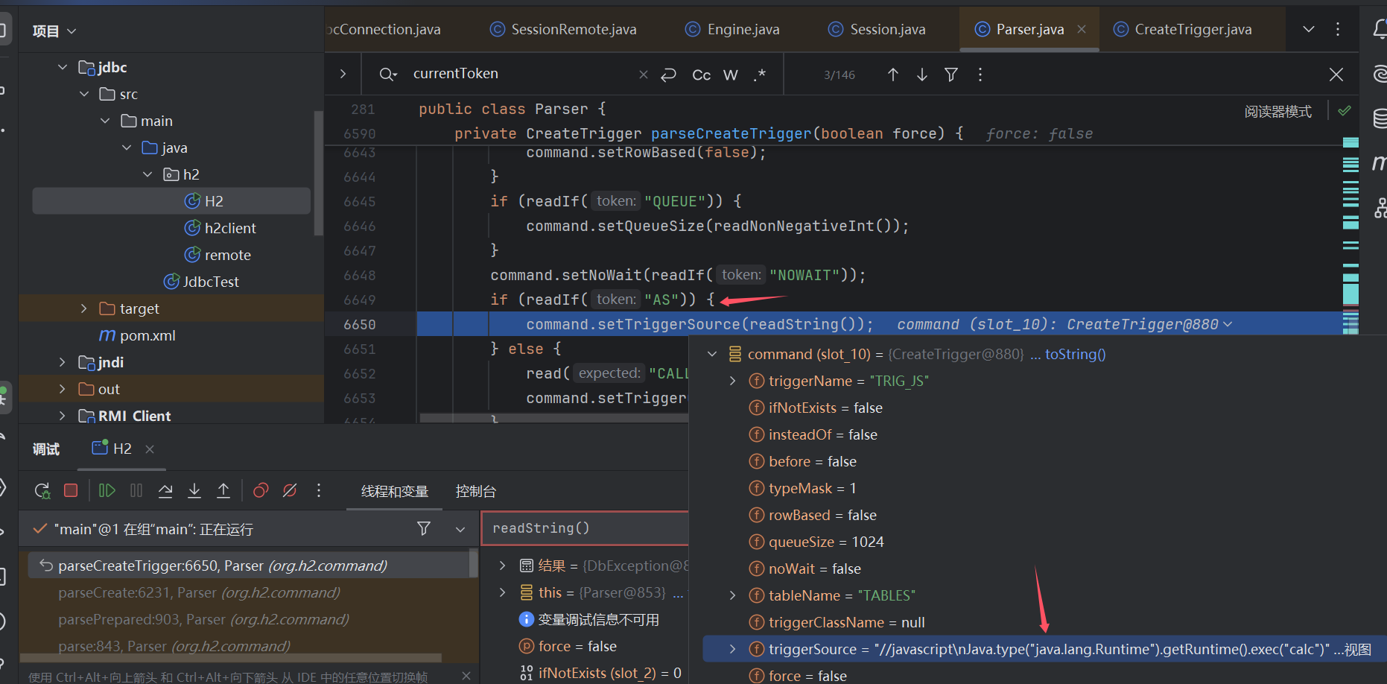Clear the currentToken search text
This screenshot has height=684, width=1387.
point(644,75)
